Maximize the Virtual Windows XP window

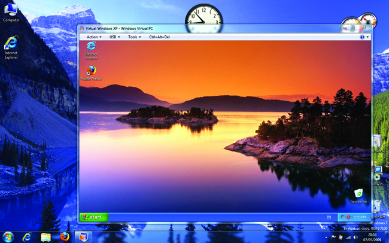click(353, 28)
